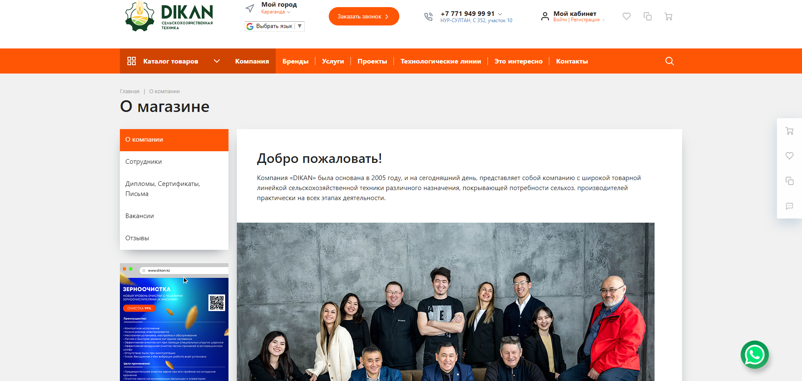The image size is (802, 381).
Task: Open the Google language selector
Action: [274, 26]
